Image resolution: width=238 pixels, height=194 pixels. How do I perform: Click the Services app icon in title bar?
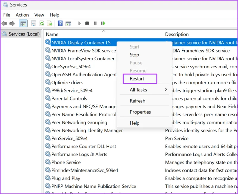(5, 5)
